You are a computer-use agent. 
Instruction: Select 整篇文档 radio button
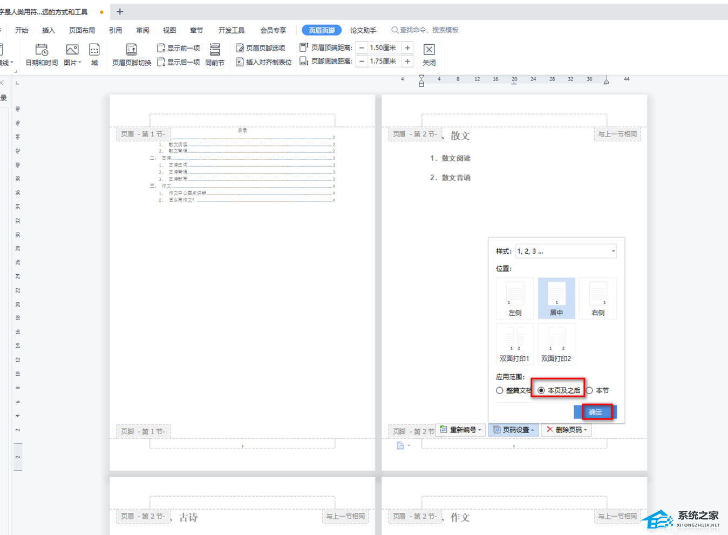tap(500, 390)
